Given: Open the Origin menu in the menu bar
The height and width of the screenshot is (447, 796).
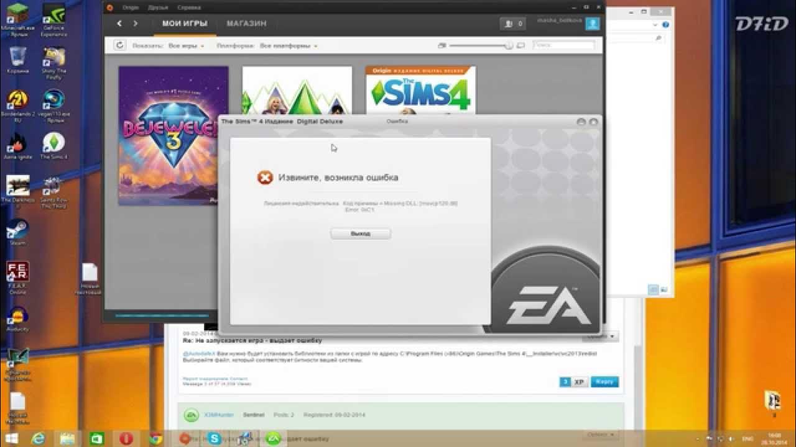Looking at the screenshot, I should pos(130,7).
